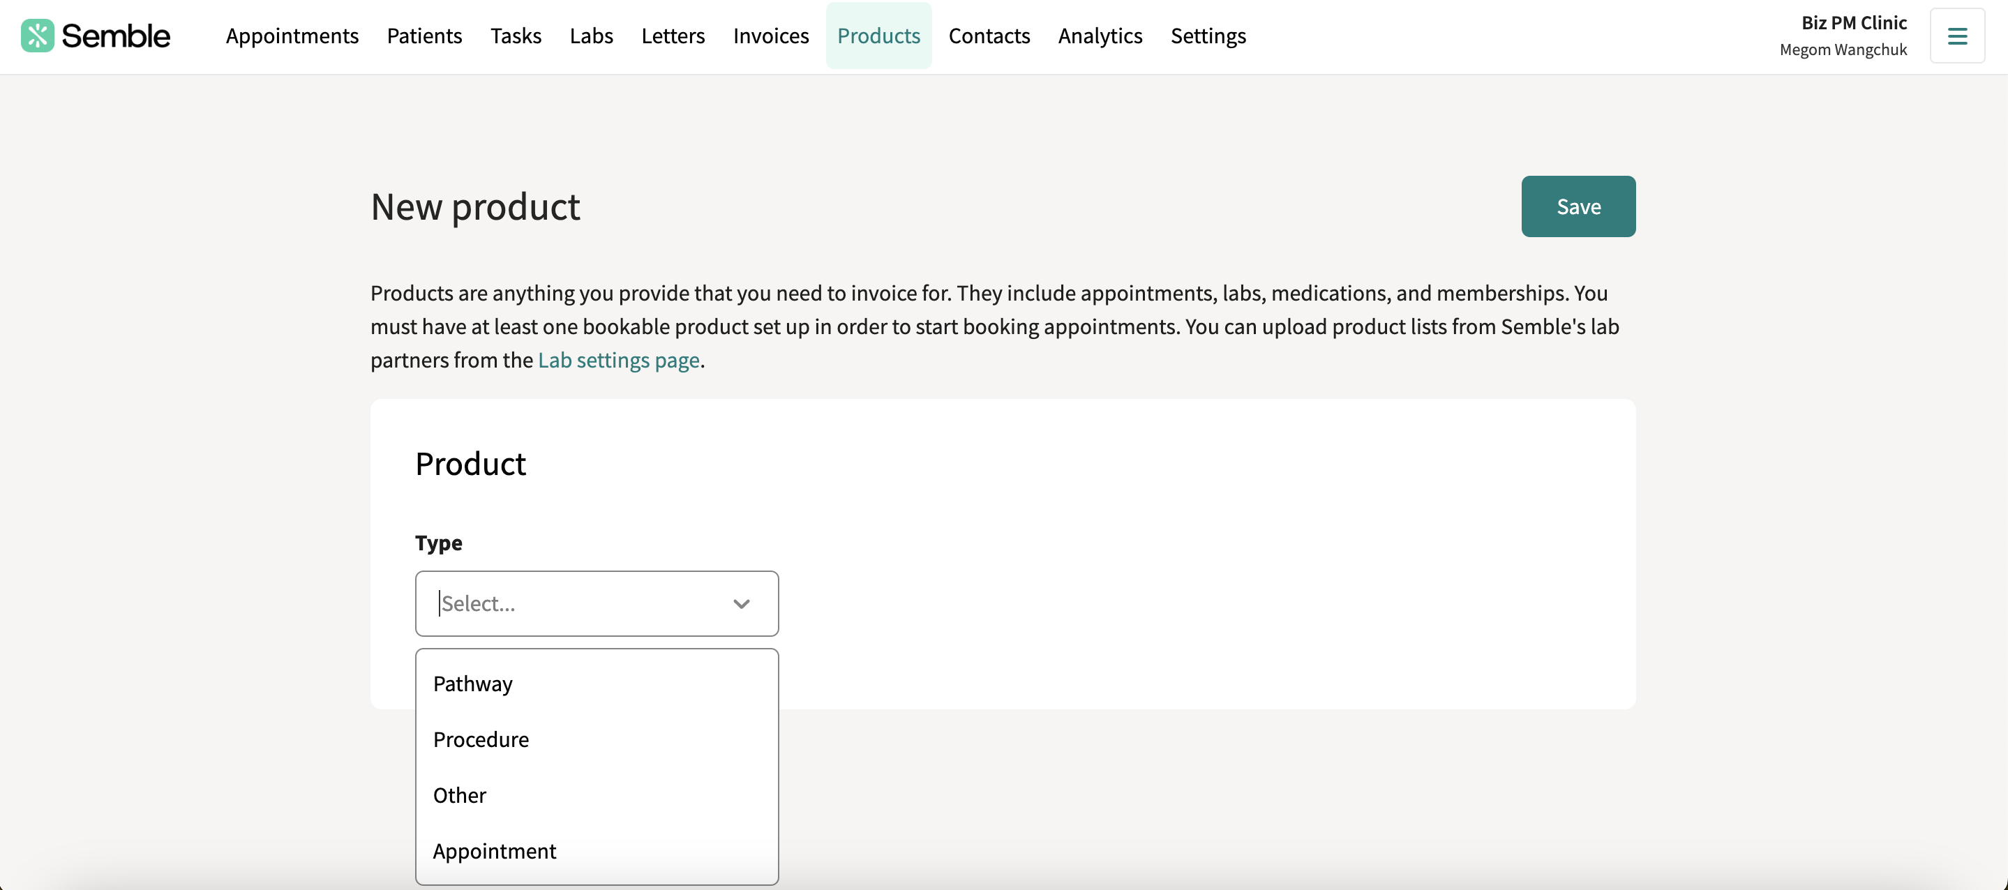Viewport: 2008px width, 890px height.
Task: Select Pathway from the Type list
Action: tap(597, 684)
